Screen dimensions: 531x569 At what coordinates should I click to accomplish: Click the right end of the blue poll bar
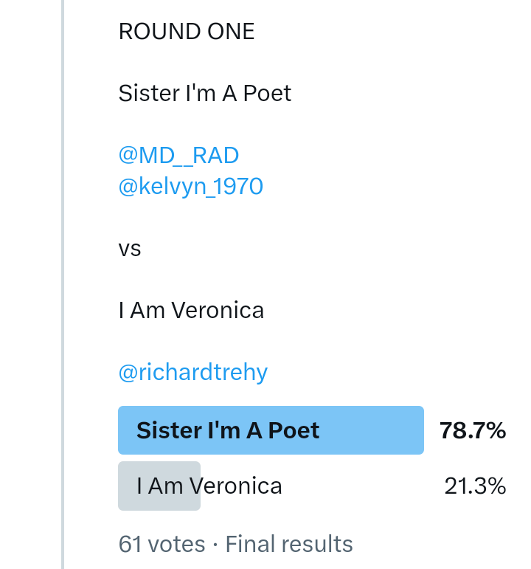(x=417, y=430)
